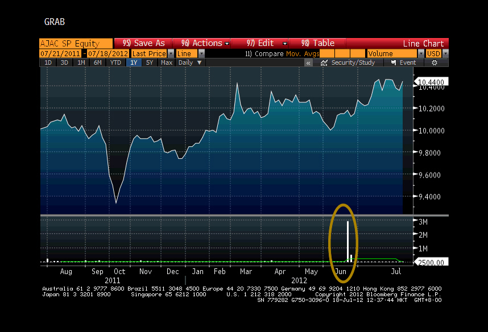
Task: Choose the 1D time range
Action: pyautogui.click(x=48, y=63)
